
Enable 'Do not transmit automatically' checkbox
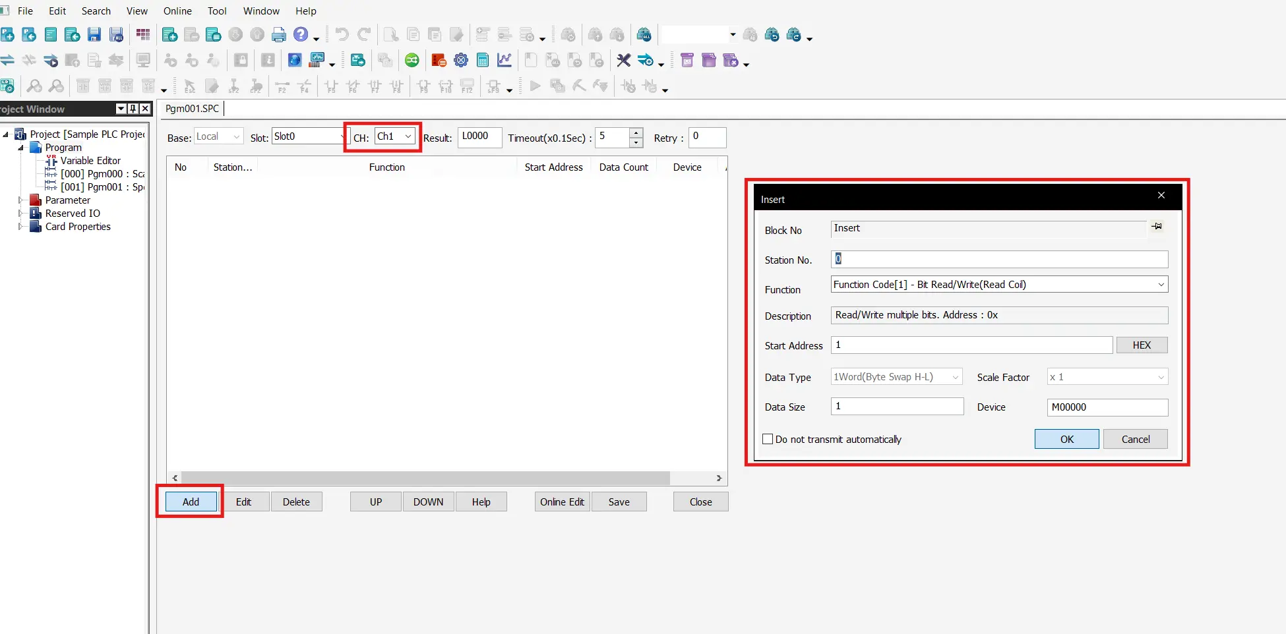768,440
